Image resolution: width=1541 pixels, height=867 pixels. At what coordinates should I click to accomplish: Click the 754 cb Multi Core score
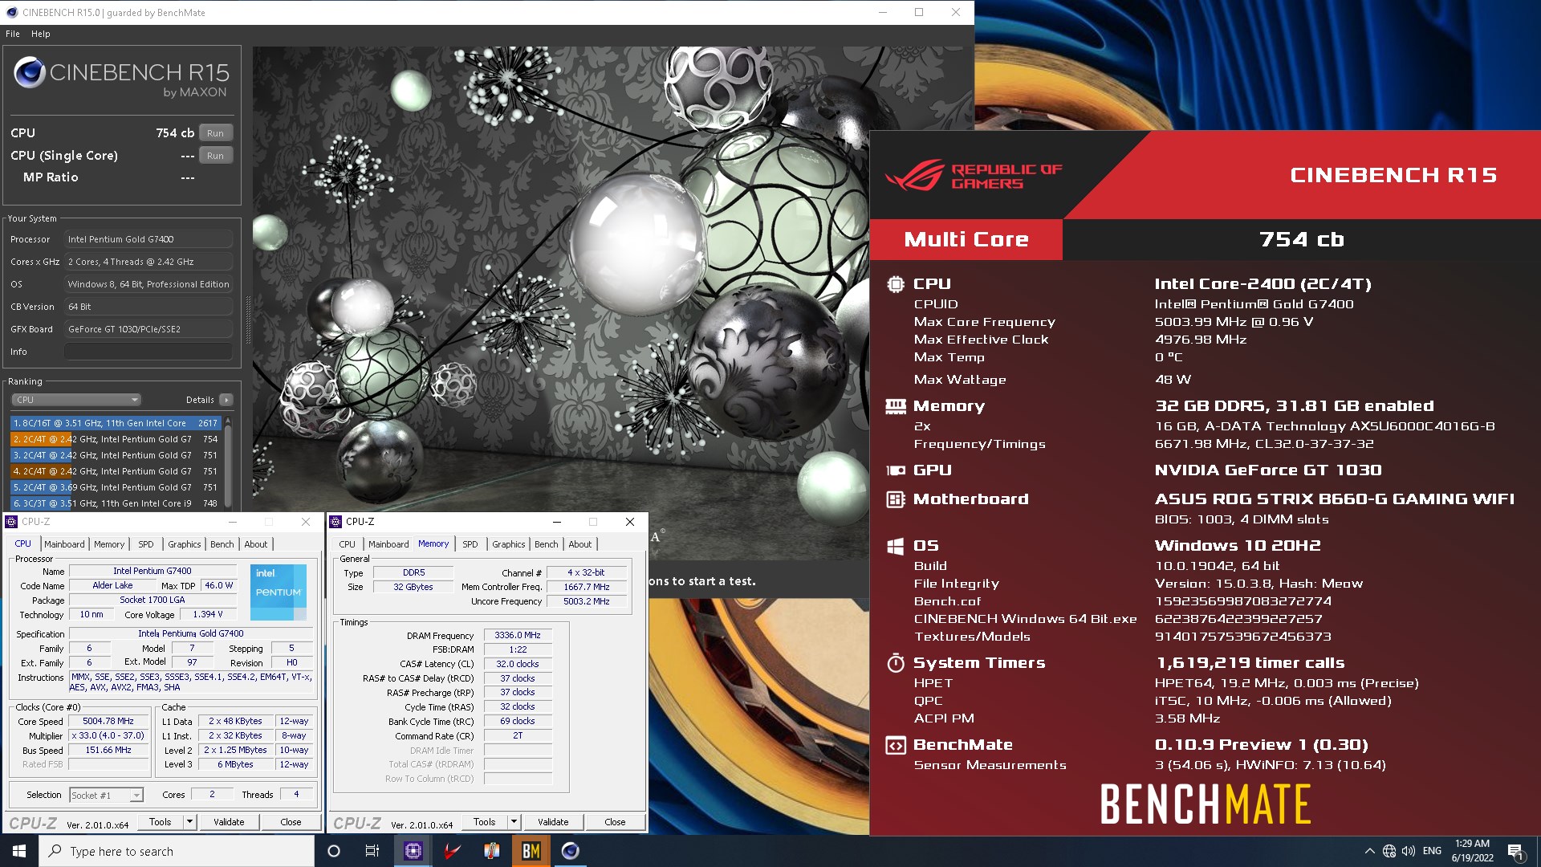[1301, 239]
